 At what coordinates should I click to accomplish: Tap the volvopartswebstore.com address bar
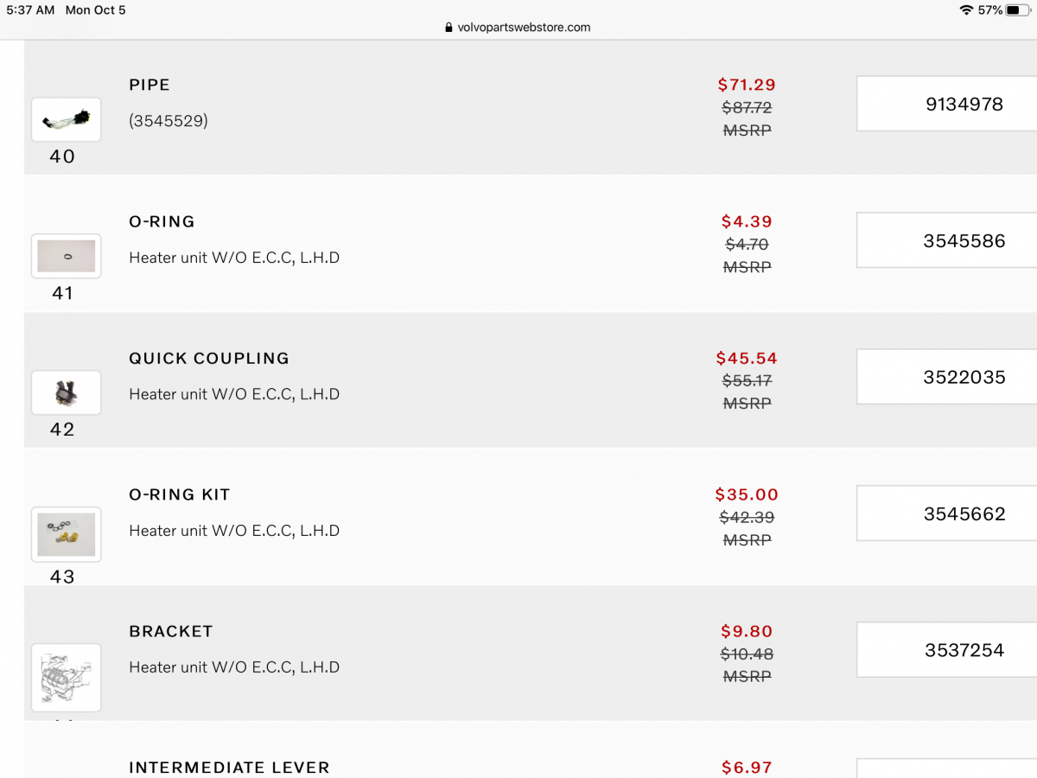(518, 27)
